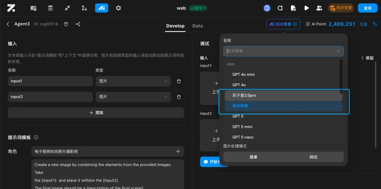Open the 小程序 platform dropdown
381x189 pixels.
(x=198, y=8)
